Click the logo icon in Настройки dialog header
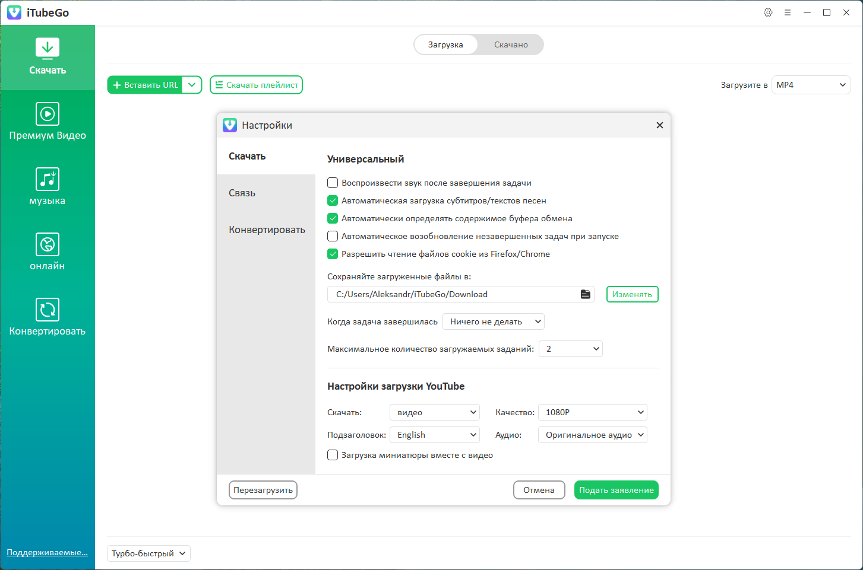The image size is (863, 570). 230,125
